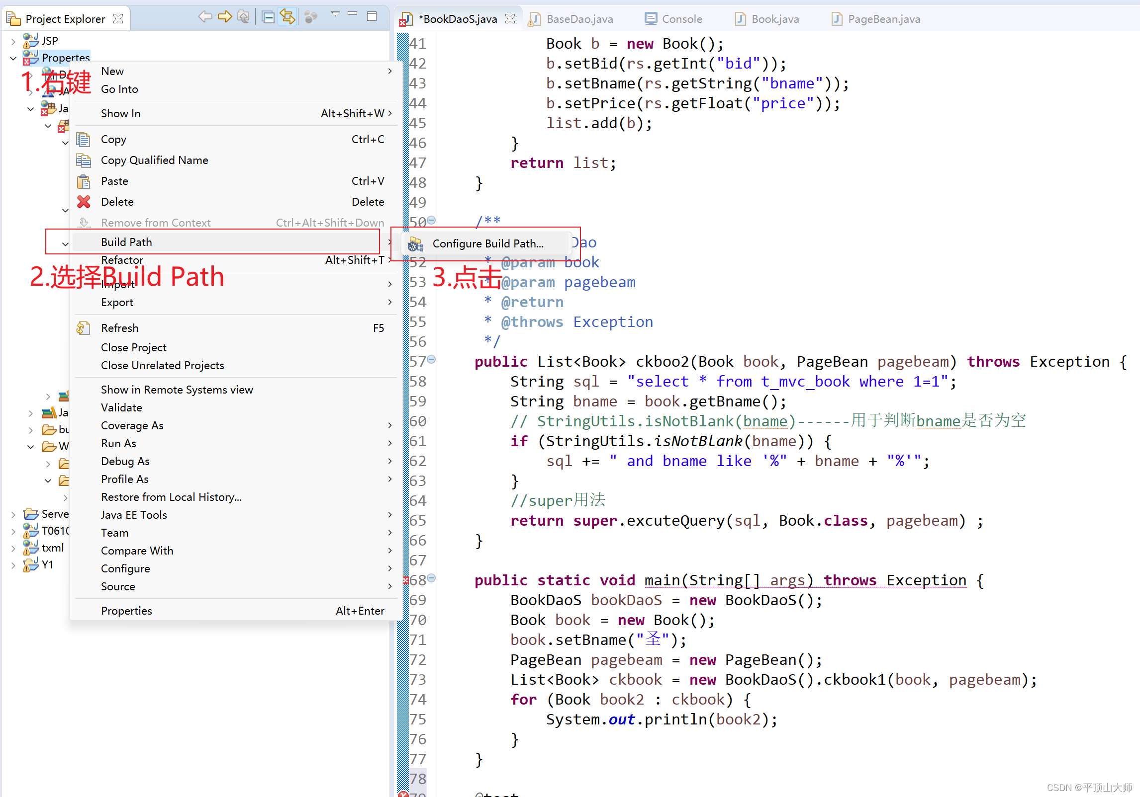Viewport: 1140px width, 797px height.
Task: Collapse the Propertes project node
Action: [x=13, y=58]
